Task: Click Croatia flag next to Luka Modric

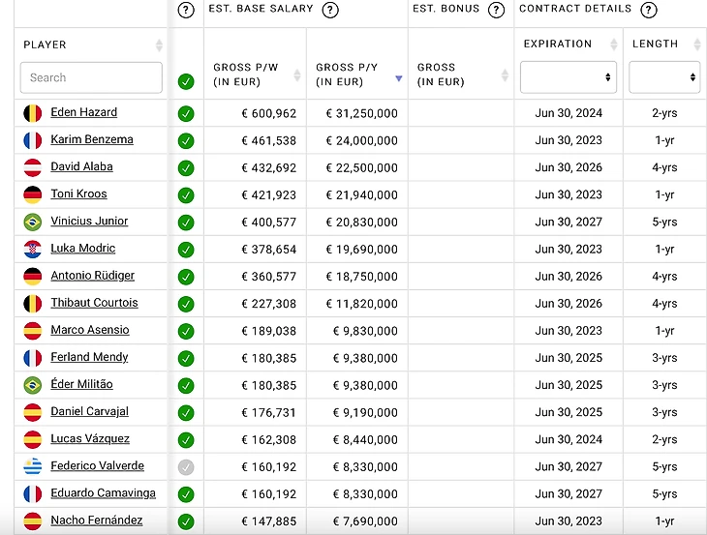Action: point(33,249)
